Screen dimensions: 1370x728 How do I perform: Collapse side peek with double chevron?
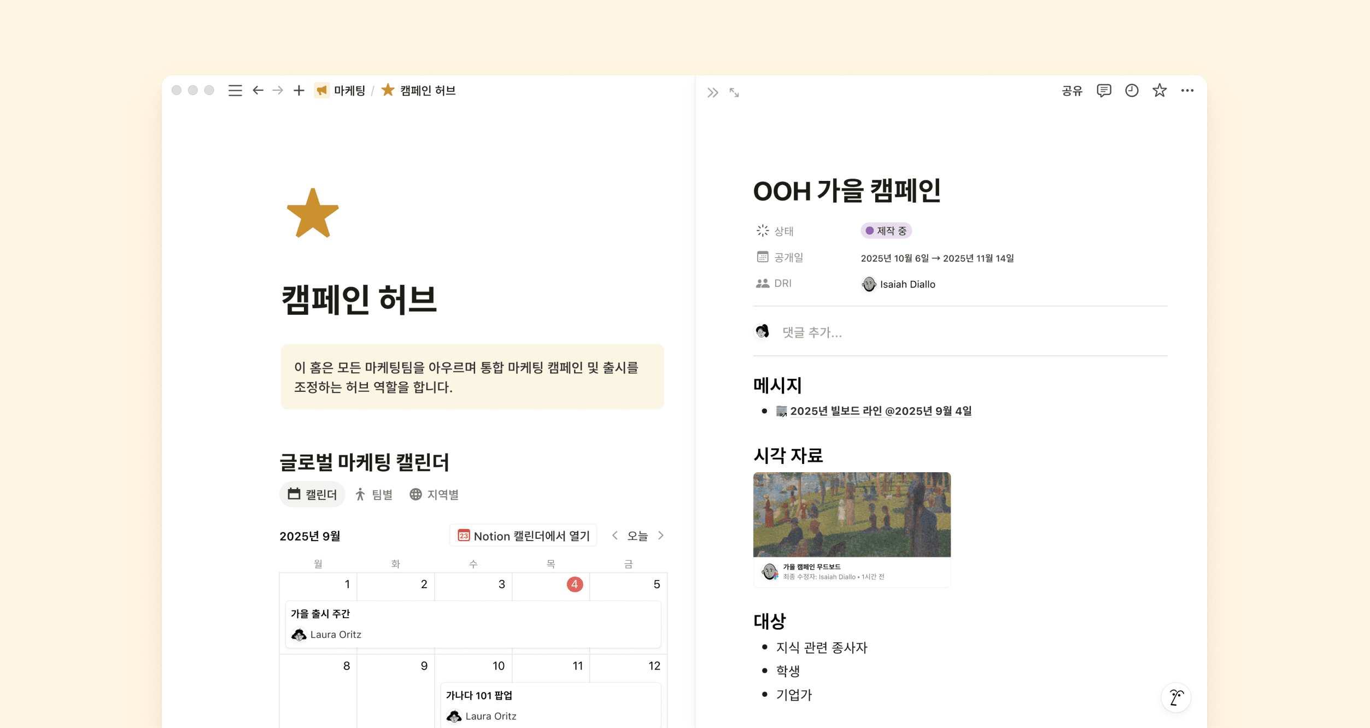click(712, 93)
